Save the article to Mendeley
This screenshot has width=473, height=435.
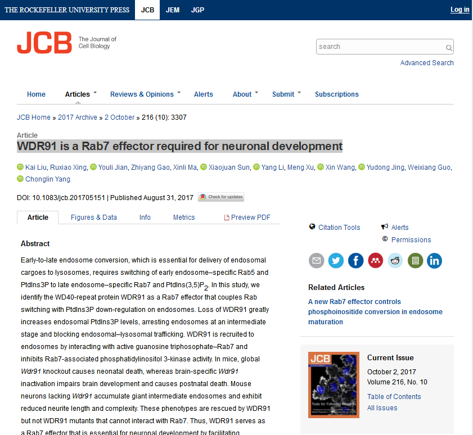(x=376, y=261)
